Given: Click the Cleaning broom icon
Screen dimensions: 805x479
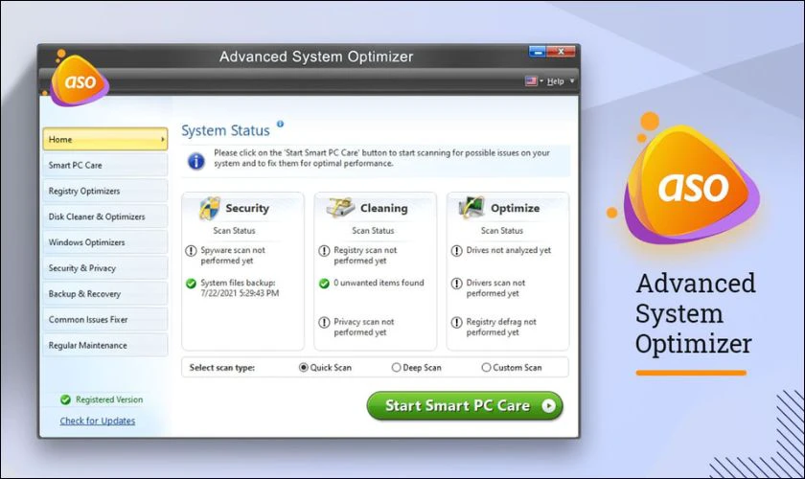Looking at the screenshot, I should pyautogui.click(x=341, y=208).
